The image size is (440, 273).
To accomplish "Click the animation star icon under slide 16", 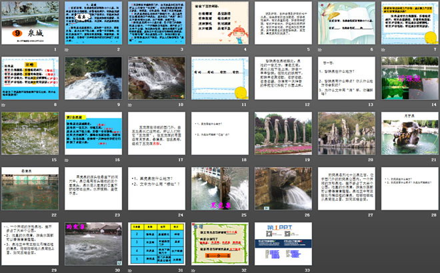I will click(x=68, y=160).
